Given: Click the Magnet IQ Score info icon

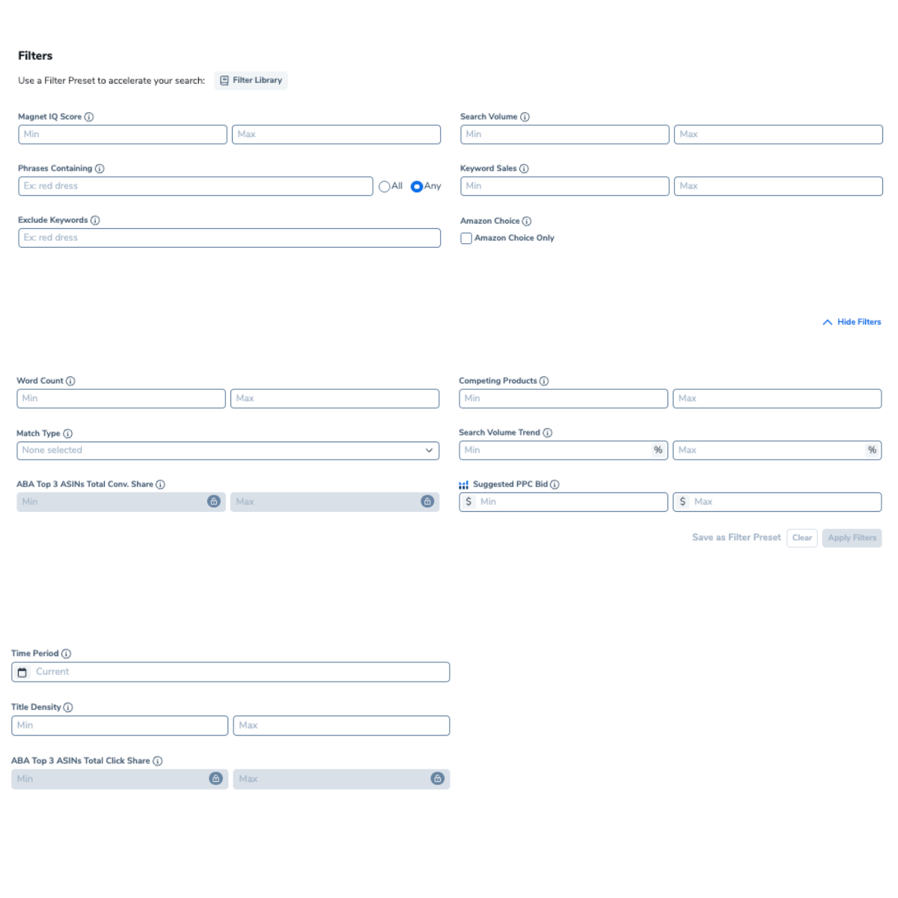Looking at the screenshot, I should (89, 117).
